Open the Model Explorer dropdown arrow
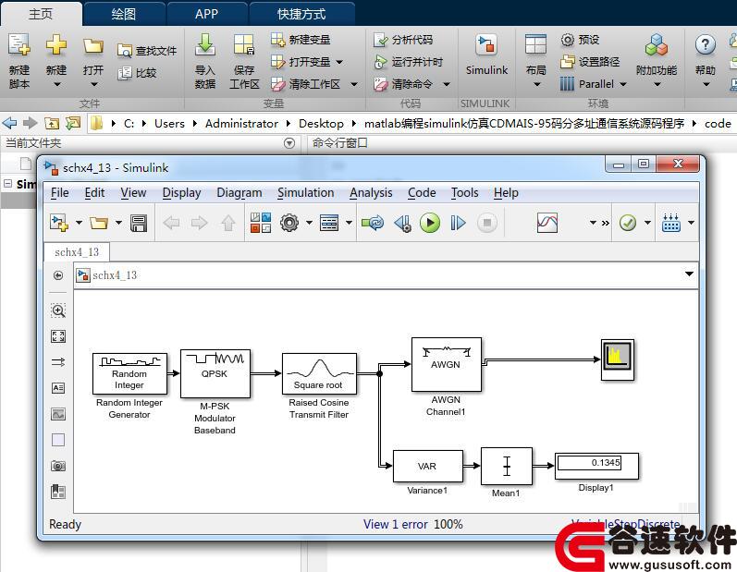The width and height of the screenshot is (737, 572). coord(349,223)
